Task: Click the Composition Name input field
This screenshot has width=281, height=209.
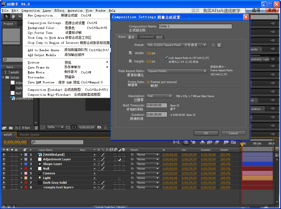Action: (x=195, y=26)
